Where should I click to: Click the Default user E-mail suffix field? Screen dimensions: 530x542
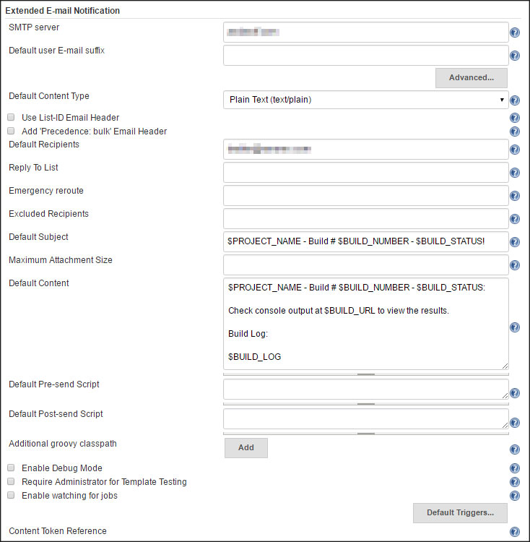[365, 56]
